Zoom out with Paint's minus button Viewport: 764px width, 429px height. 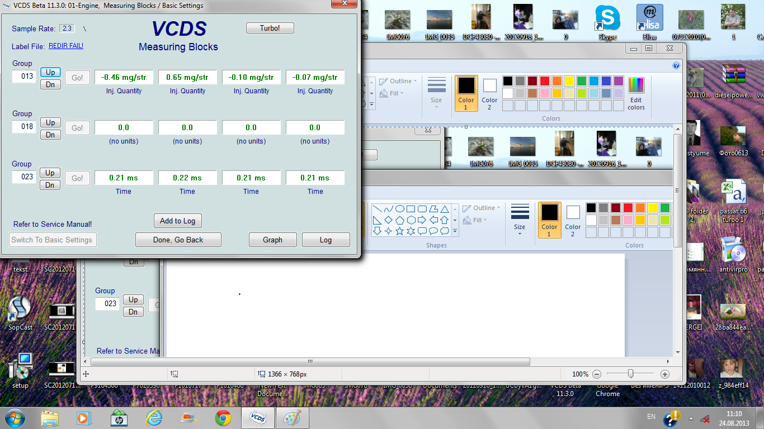[x=597, y=374]
